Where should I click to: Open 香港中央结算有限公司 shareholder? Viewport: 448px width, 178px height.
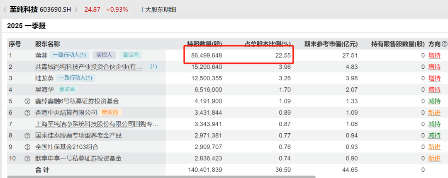click(x=66, y=113)
